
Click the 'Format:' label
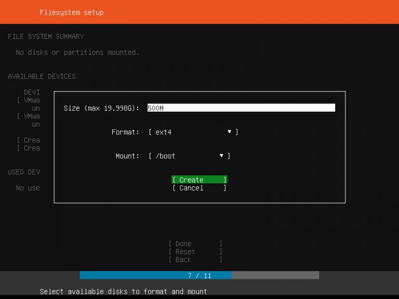pyautogui.click(x=125, y=132)
